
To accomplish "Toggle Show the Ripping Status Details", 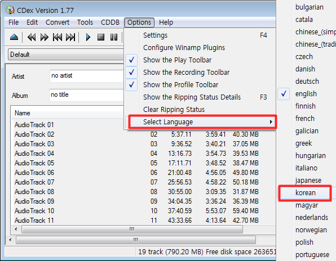I will (200, 97).
